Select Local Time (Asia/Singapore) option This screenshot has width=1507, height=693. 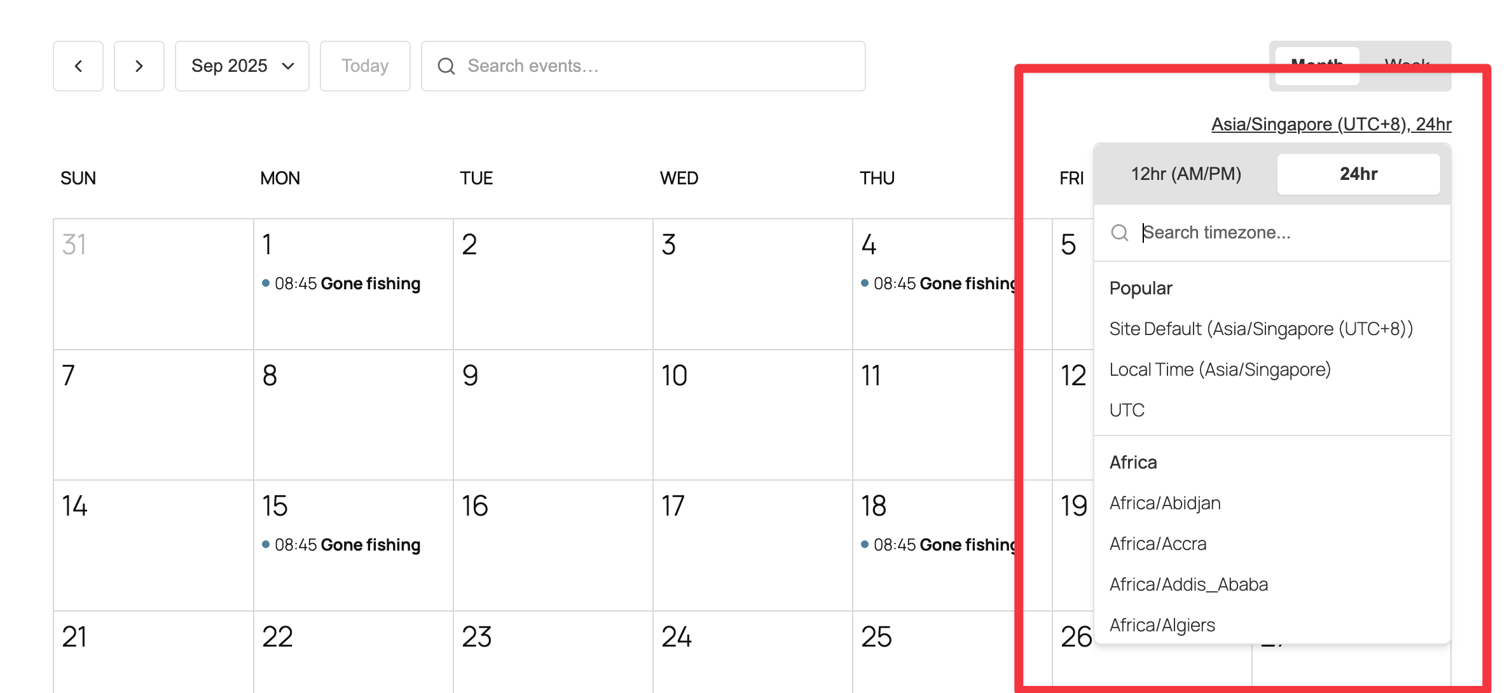pyautogui.click(x=1220, y=369)
